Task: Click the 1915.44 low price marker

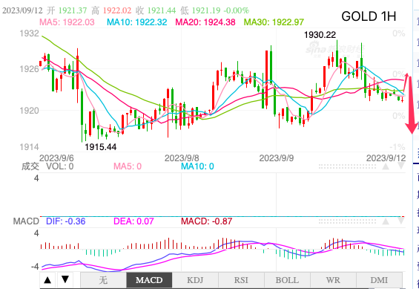Action: [100, 147]
